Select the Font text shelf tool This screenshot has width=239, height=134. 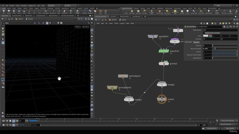tap(71, 12)
